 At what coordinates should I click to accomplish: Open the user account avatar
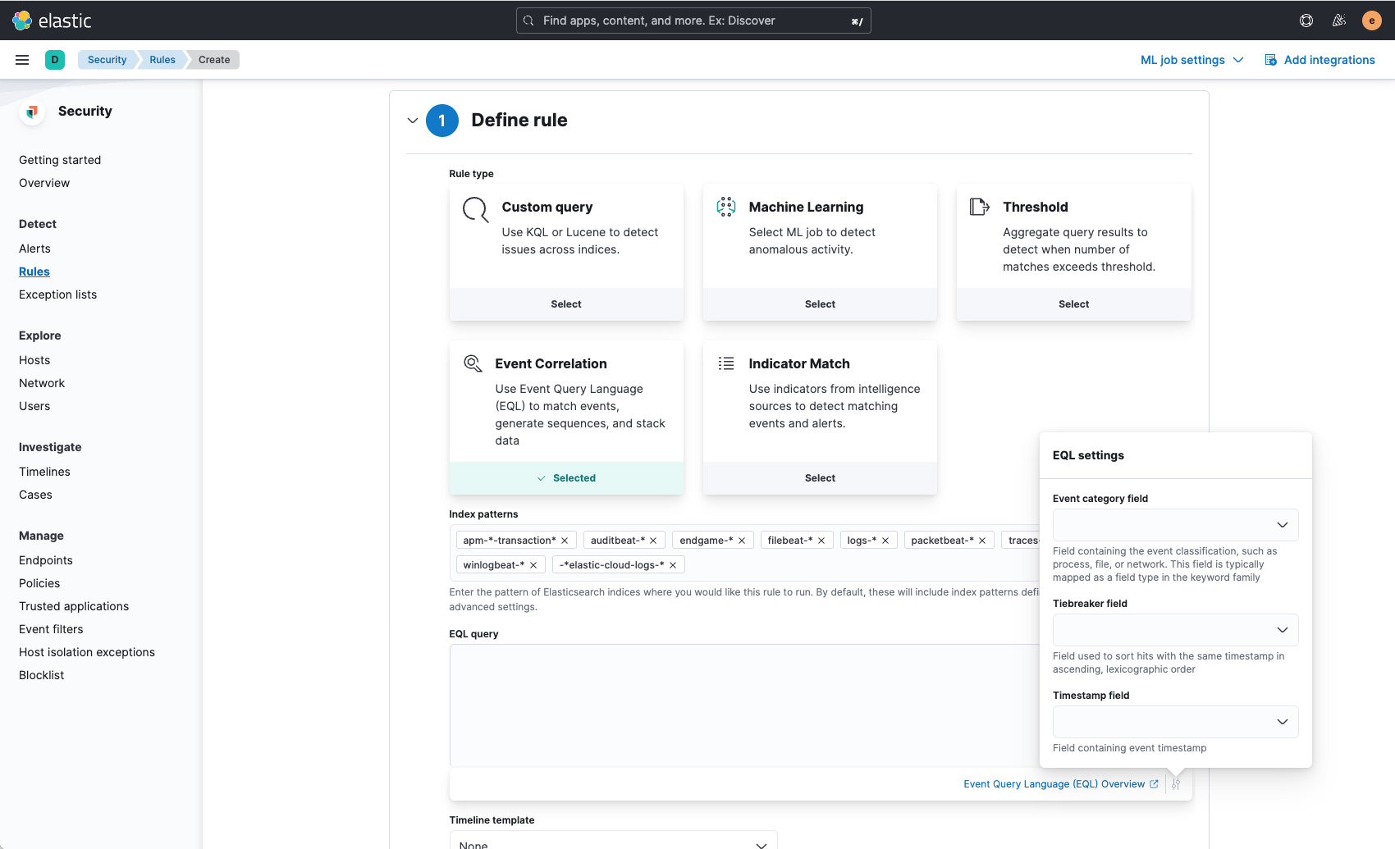point(1372,21)
